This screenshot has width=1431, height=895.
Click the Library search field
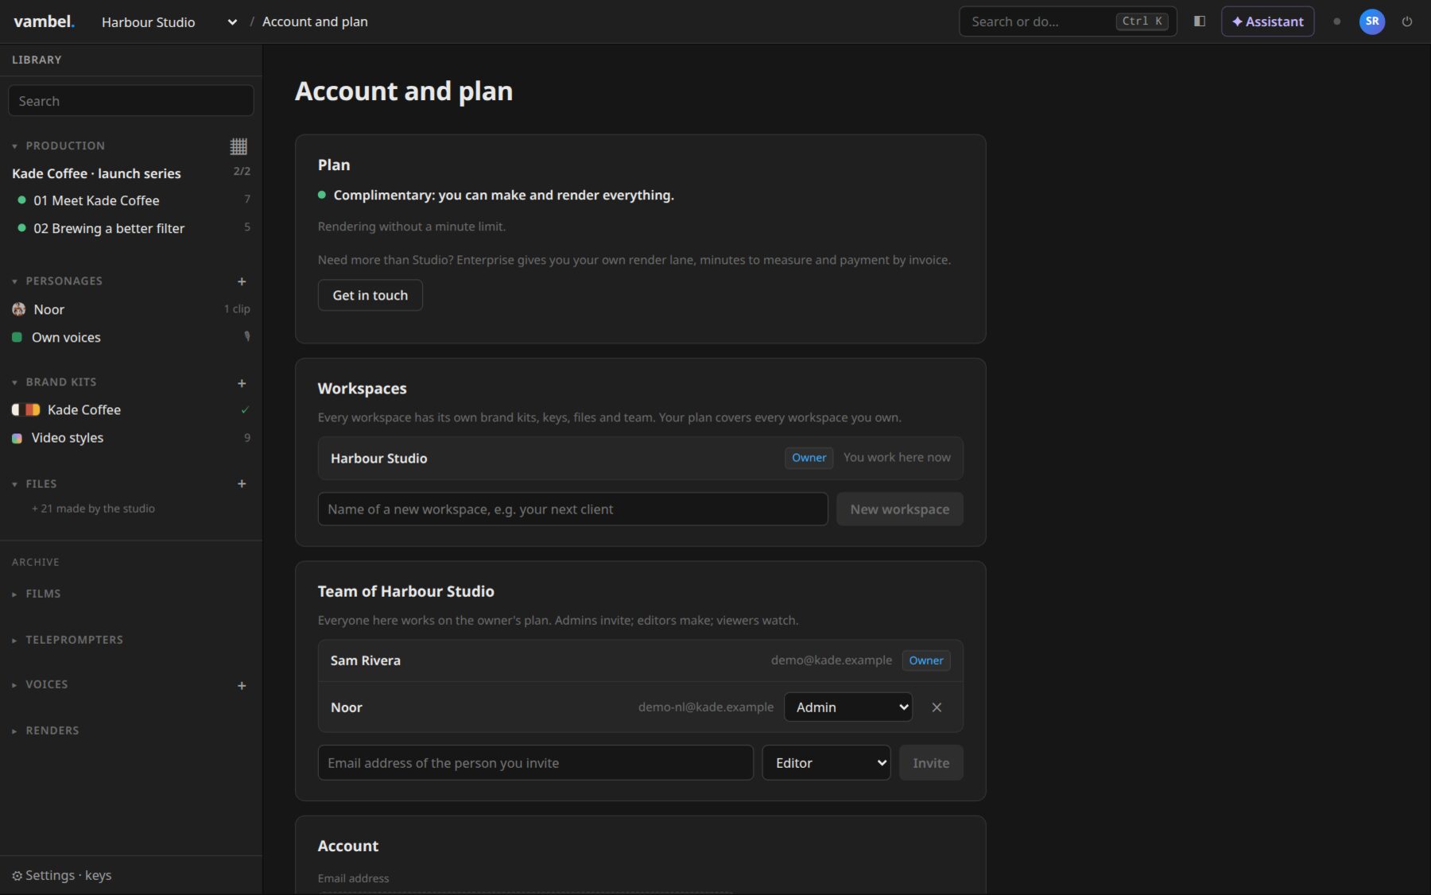tap(131, 101)
